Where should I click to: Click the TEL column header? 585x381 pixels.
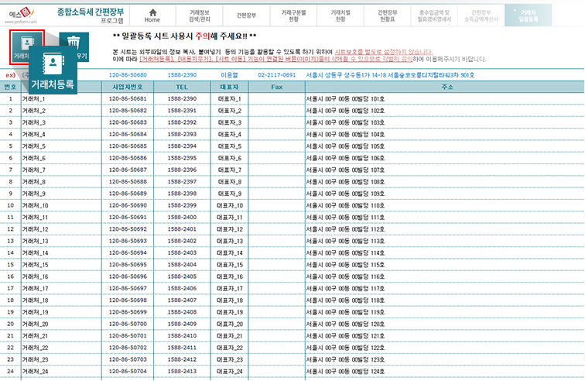pos(182,87)
